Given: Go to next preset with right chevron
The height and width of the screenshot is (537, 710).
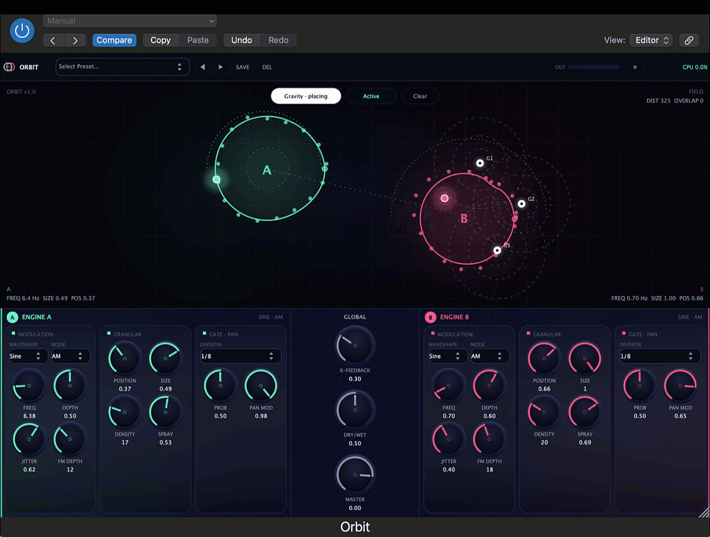Looking at the screenshot, I should (x=75, y=40).
